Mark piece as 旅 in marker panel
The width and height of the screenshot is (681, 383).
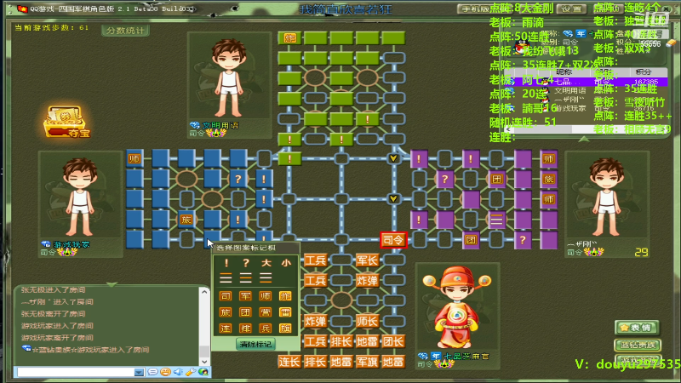point(226,312)
